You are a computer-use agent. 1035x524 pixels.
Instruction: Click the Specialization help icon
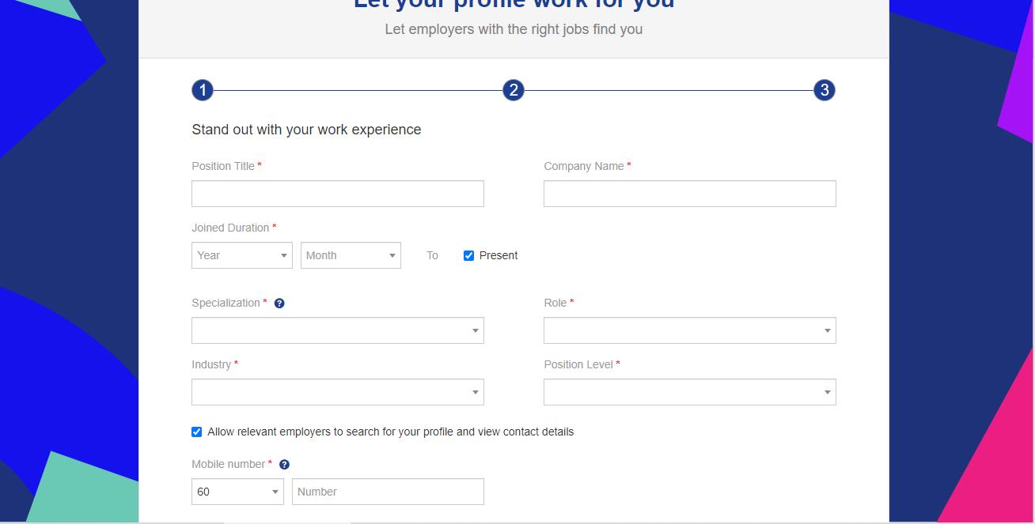(x=279, y=303)
